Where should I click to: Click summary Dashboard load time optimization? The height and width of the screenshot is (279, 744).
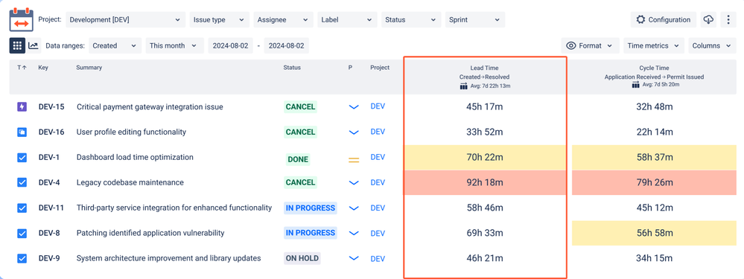pos(135,157)
